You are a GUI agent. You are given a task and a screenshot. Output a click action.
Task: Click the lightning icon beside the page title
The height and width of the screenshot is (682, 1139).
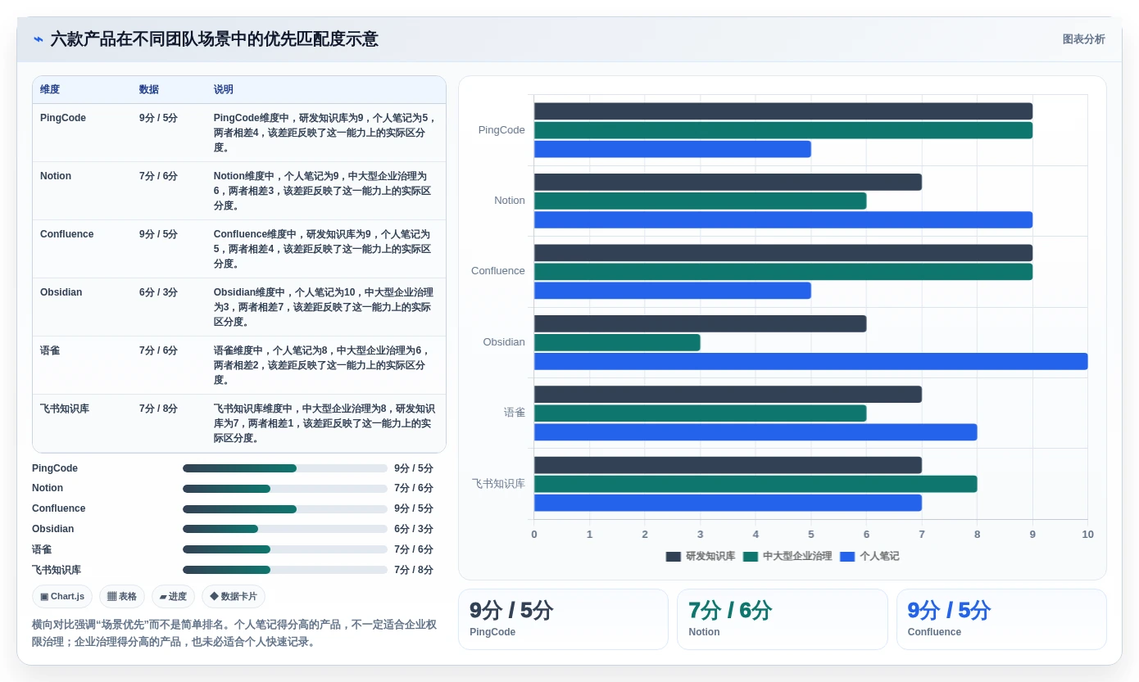click(39, 39)
